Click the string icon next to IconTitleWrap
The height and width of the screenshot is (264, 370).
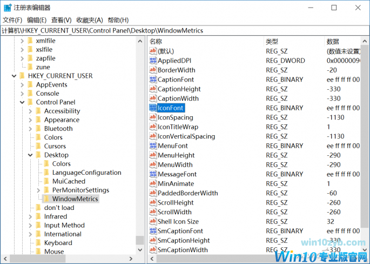(x=153, y=127)
